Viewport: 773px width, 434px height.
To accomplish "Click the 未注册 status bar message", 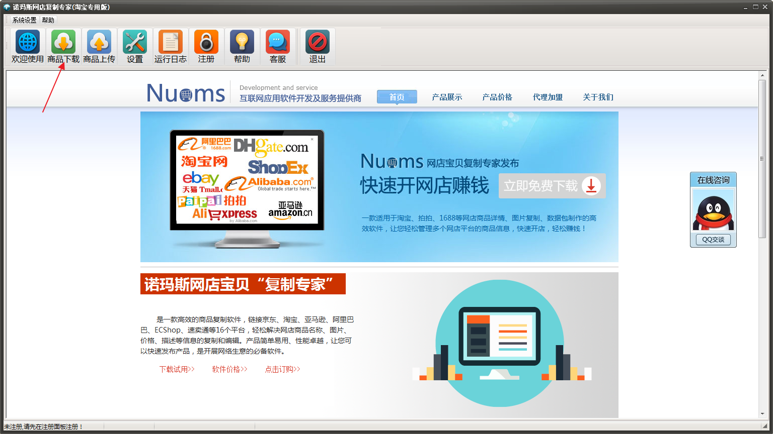I will 43,426.
